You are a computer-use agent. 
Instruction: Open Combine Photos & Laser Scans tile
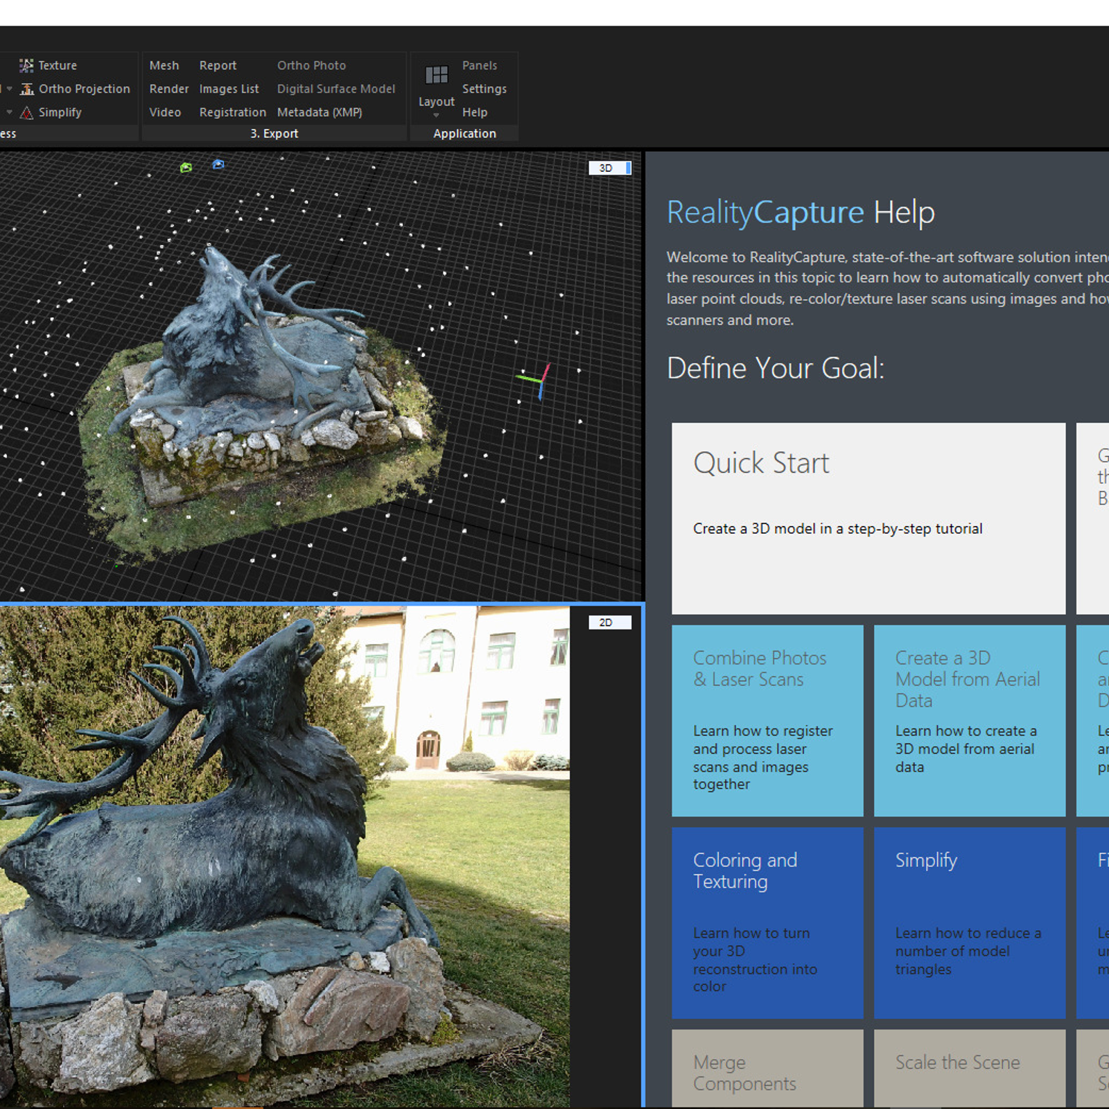(x=767, y=721)
